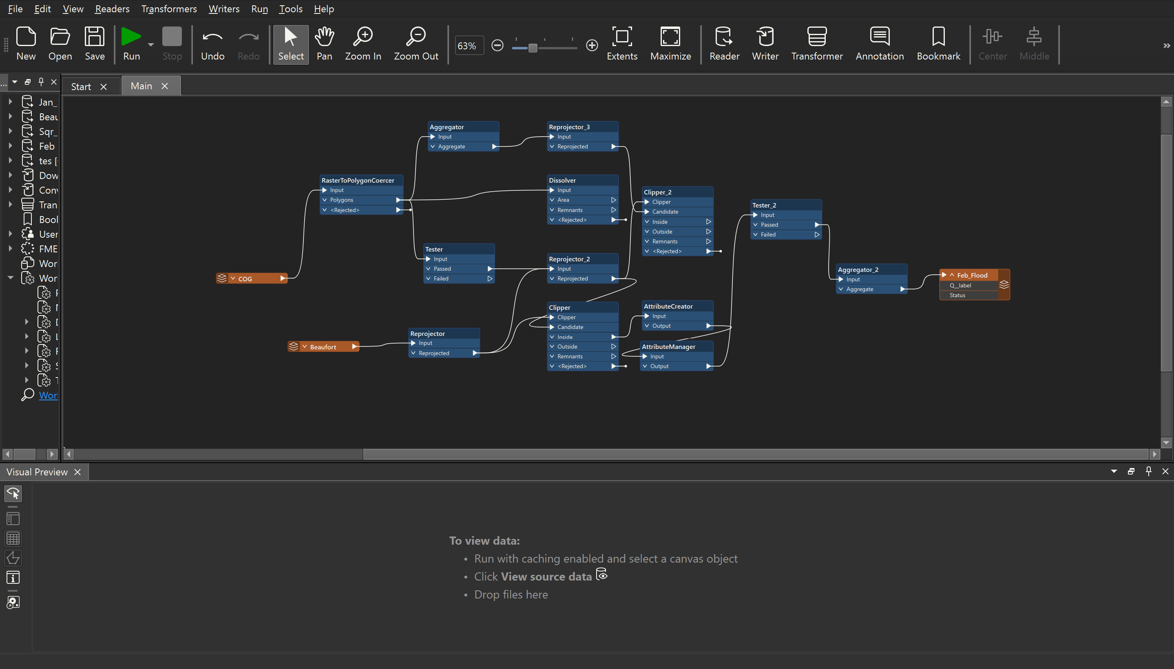Click the zoom percentage input field
The image size is (1174, 669).
[x=469, y=46]
